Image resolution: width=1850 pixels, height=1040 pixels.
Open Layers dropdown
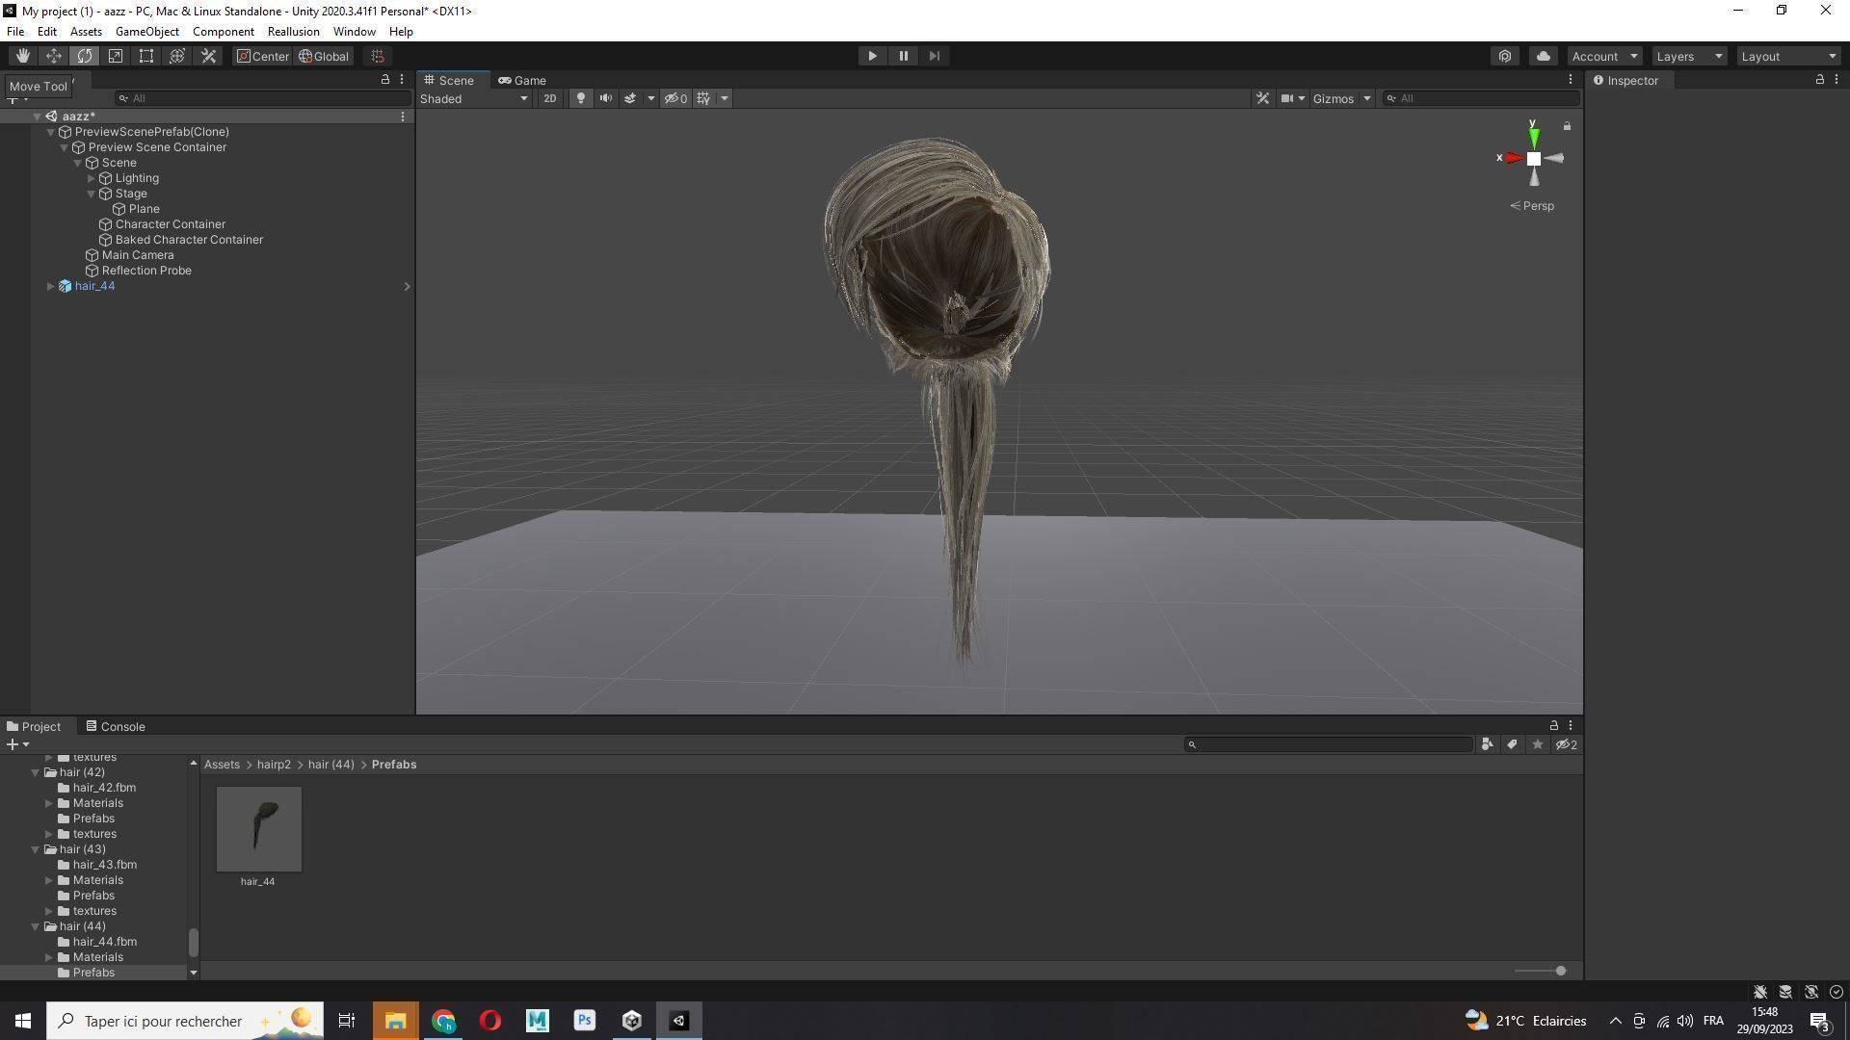1688,56
